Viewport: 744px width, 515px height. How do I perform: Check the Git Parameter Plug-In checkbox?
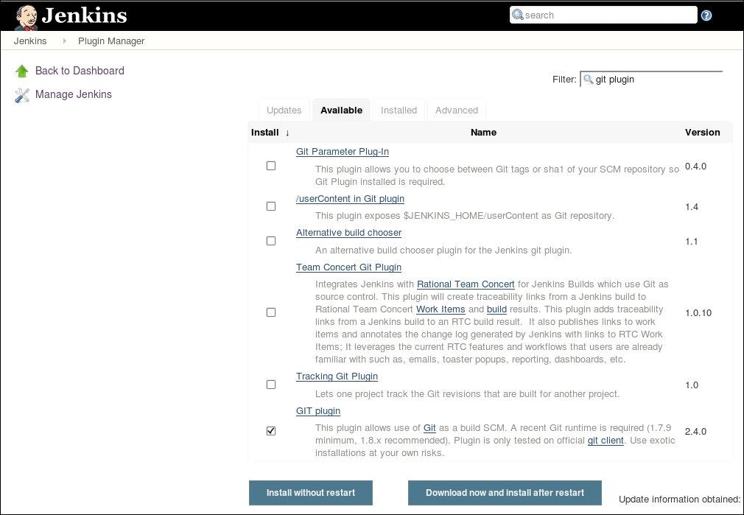271,167
